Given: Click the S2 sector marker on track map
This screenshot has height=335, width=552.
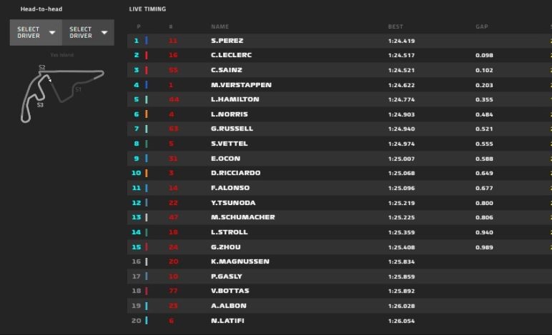Looking at the screenshot, I should pos(42,67).
